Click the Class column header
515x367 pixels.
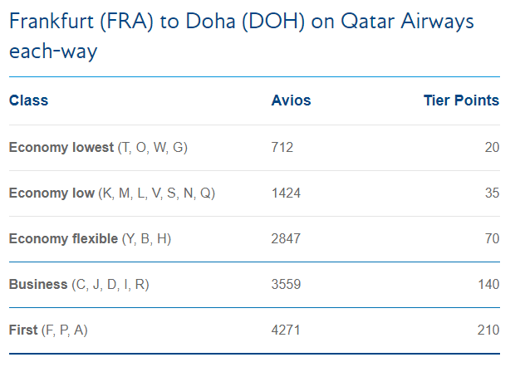coord(29,100)
